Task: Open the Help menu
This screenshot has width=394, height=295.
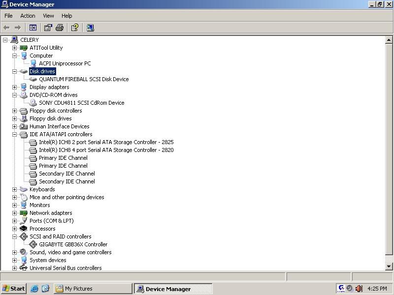Action: [x=67, y=16]
